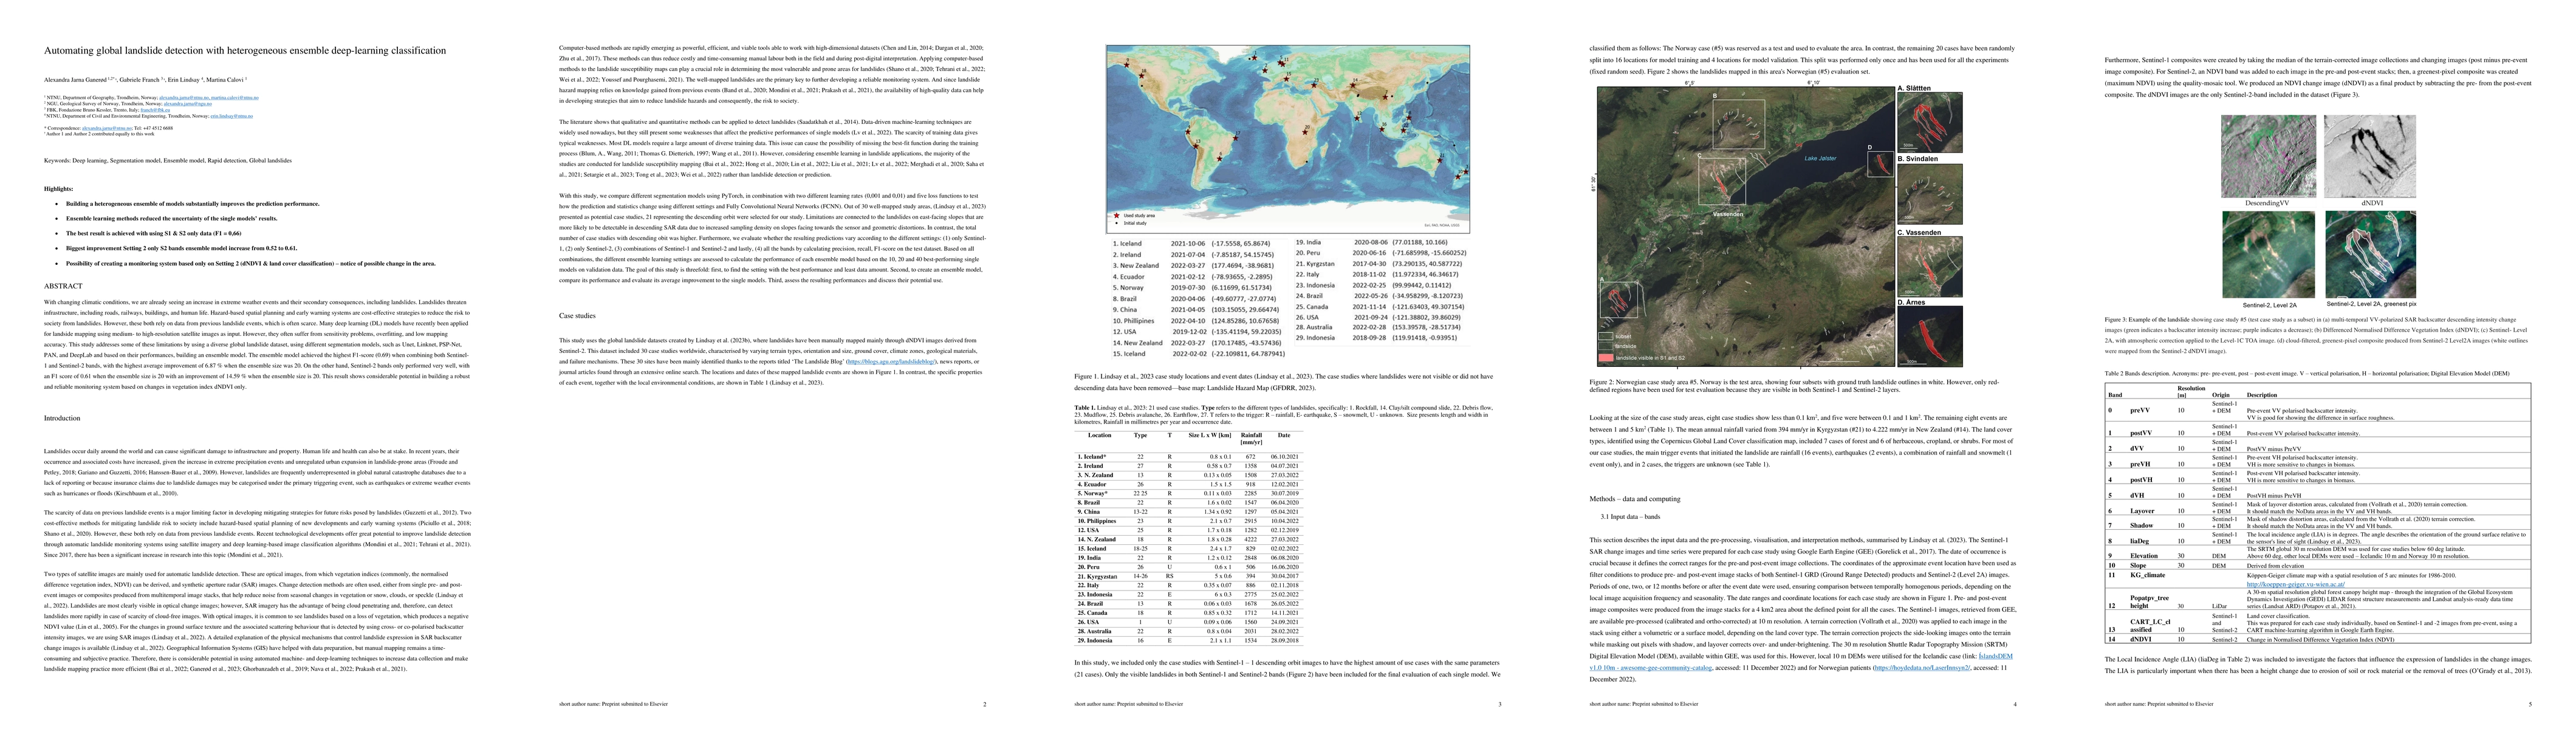This screenshot has height=729, width=2576.
Task: Click the 'KG_climate' band name in Table 2
Action: [2148, 576]
